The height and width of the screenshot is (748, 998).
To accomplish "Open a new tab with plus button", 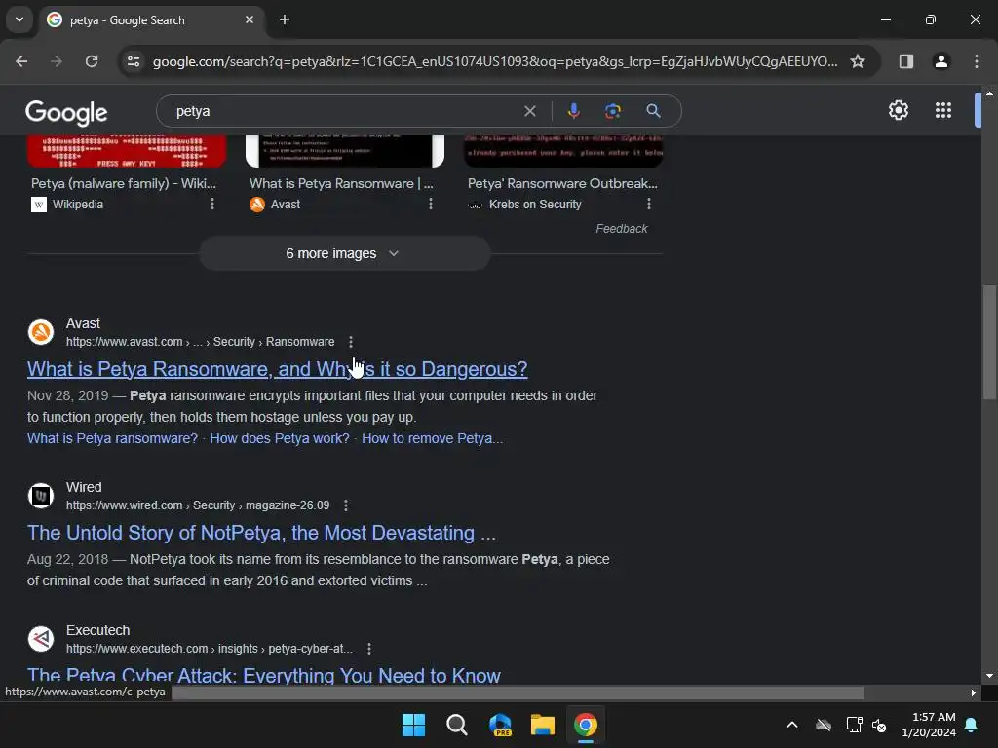I will pos(285,19).
